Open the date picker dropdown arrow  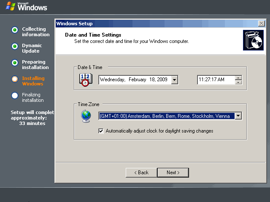tap(174, 80)
